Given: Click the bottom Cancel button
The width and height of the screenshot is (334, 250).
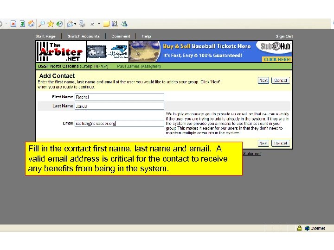Looking at the screenshot, I should click(x=281, y=143).
